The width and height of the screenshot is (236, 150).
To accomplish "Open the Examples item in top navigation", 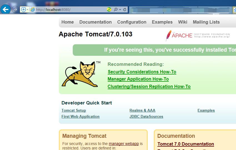I will [162, 22].
